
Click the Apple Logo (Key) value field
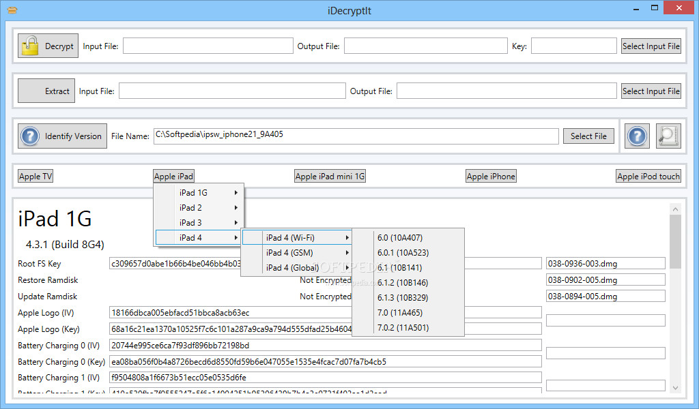[326, 329]
